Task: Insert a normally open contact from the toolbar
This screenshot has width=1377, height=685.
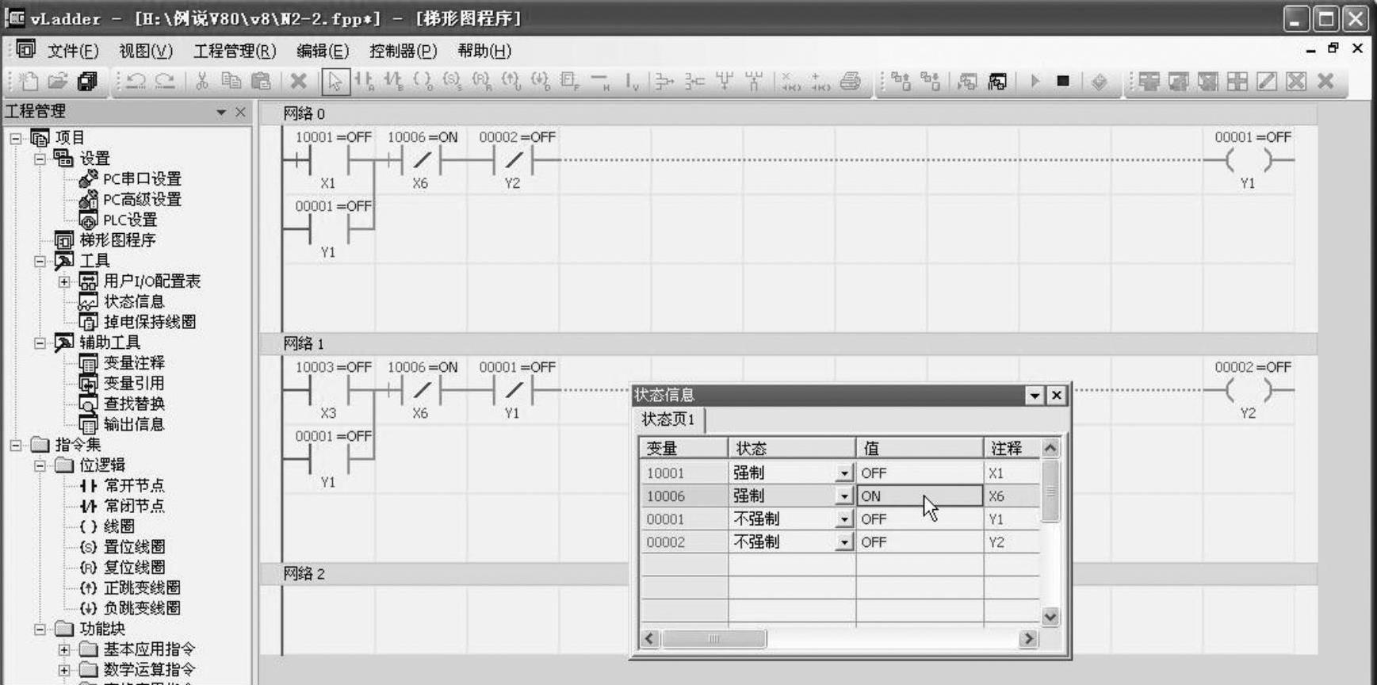Action: point(365,81)
